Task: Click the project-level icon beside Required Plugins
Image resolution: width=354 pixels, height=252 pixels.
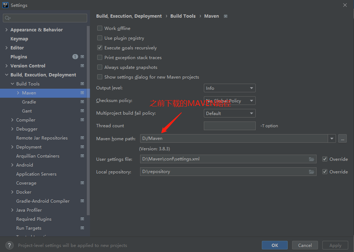Action: [x=82, y=219]
